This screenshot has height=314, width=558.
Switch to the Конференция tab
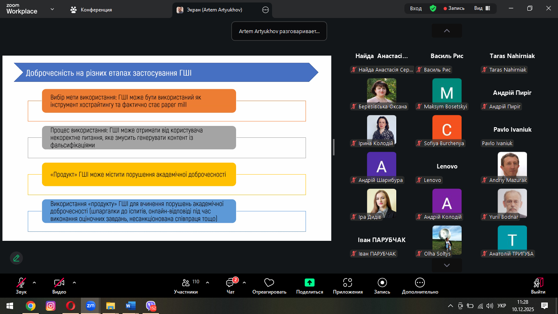pyautogui.click(x=92, y=10)
